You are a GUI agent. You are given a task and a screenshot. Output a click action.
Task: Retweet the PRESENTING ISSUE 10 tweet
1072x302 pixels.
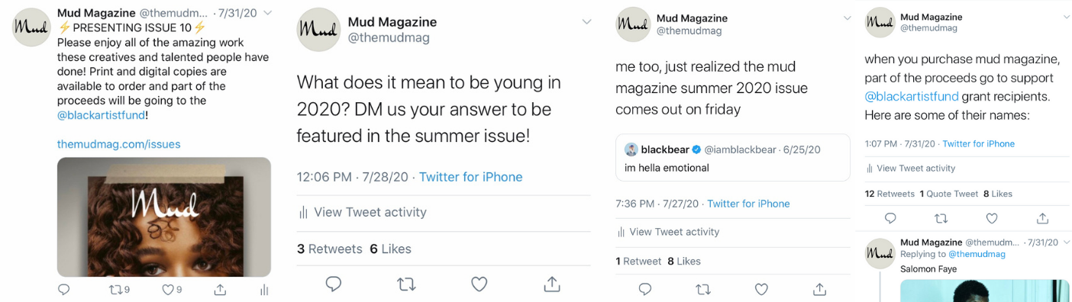coord(118,290)
